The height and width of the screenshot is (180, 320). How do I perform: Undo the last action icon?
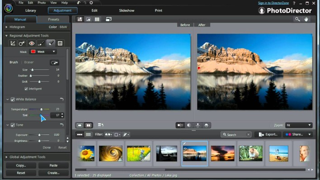[x=79, y=3]
